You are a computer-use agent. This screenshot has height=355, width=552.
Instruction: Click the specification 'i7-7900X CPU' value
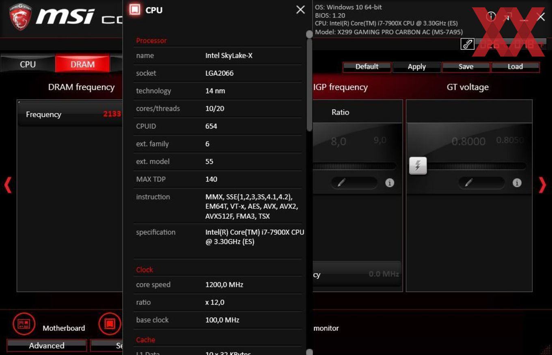coord(254,237)
